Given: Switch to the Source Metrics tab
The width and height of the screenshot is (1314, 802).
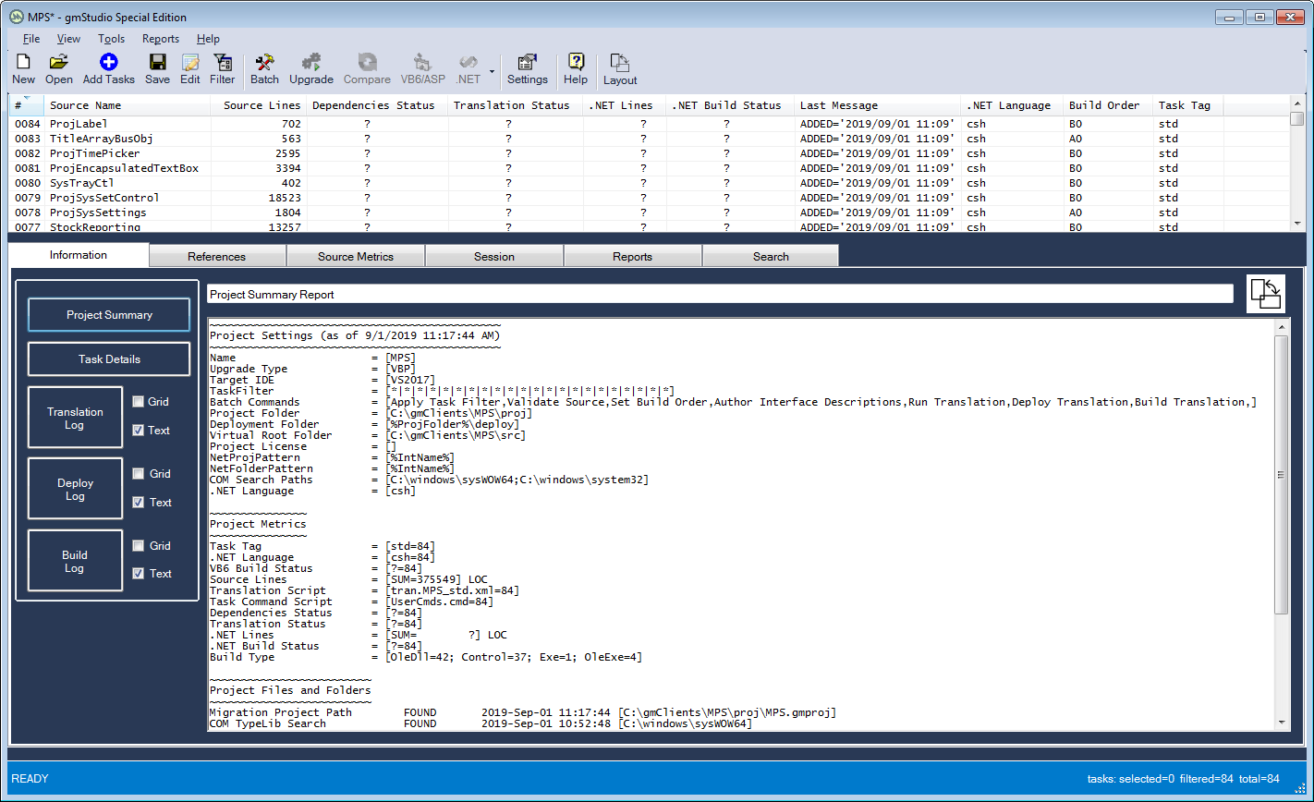Looking at the screenshot, I should (x=356, y=257).
